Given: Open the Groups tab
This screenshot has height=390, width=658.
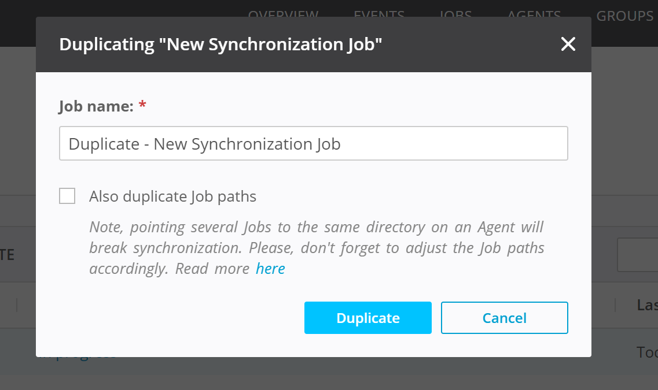Looking at the screenshot, I should pos(624,16).
